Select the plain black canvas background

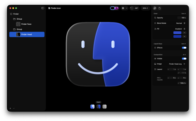pos(112,8)
